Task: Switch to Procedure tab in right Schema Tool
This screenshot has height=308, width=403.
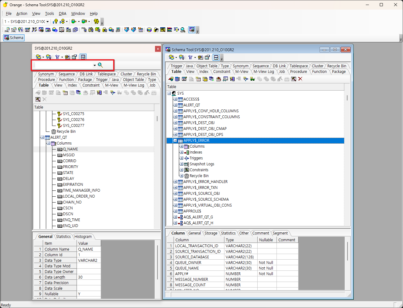Action: coord(298,72)
